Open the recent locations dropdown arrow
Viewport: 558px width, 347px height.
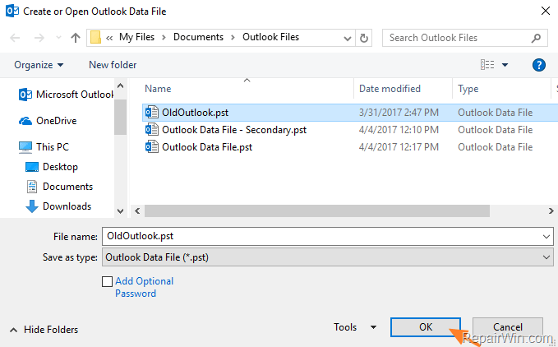point(58,37)
